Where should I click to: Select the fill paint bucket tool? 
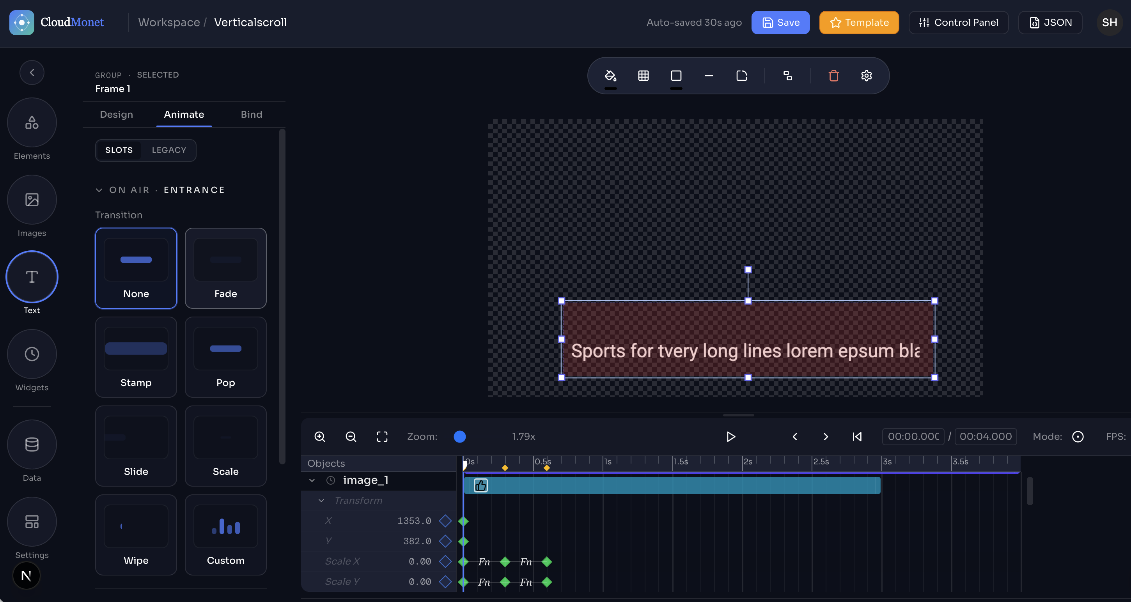click(610, 76)
